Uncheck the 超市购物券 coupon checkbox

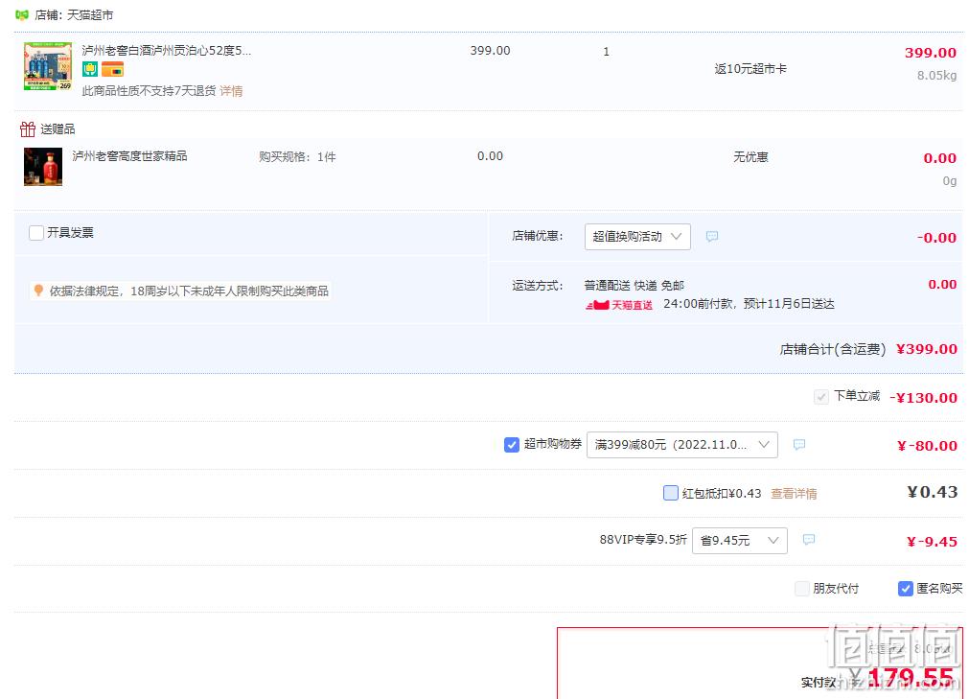point(512,444)
